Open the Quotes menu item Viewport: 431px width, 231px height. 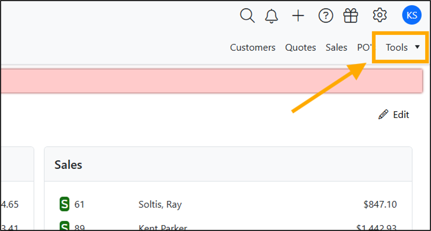coord(300,48)
